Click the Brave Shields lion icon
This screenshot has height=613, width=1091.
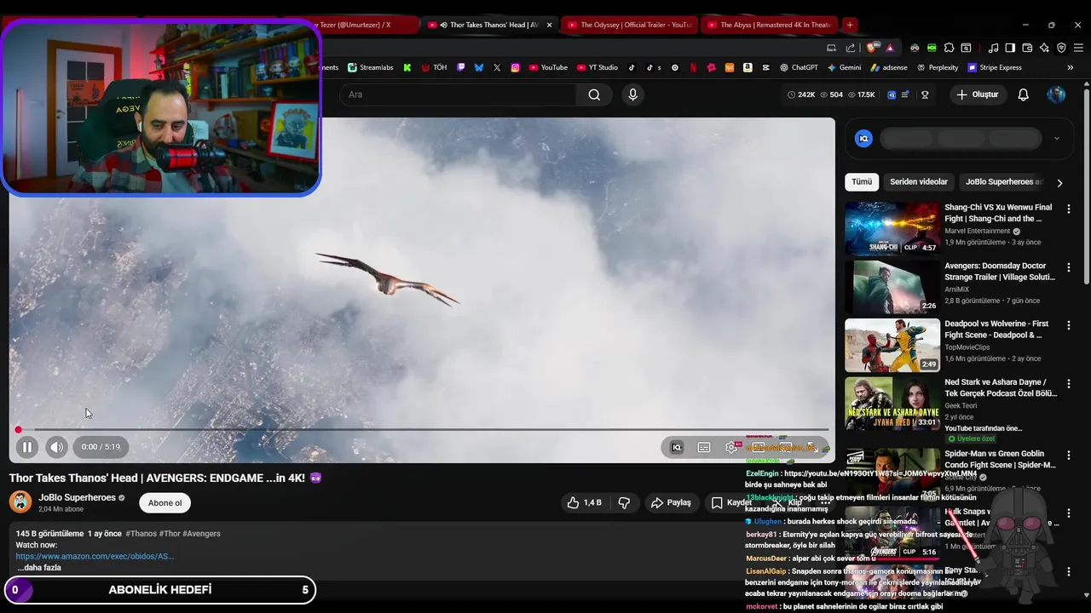873,48
